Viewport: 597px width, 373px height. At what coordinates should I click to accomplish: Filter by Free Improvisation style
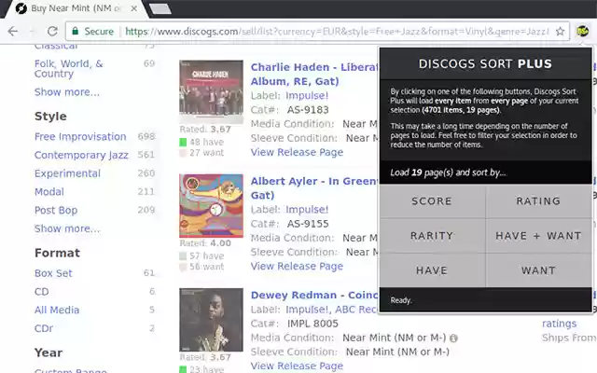tap(80, 137)
